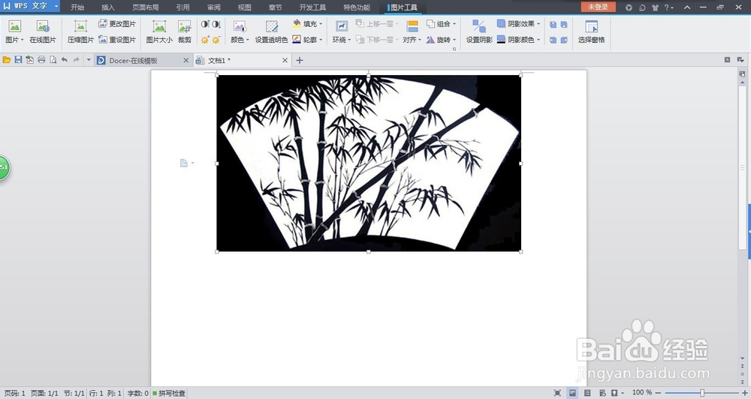This screenshot has width=751, height=399.
Task: Switch to full screen view in status bar
Action: pos(557,393)
